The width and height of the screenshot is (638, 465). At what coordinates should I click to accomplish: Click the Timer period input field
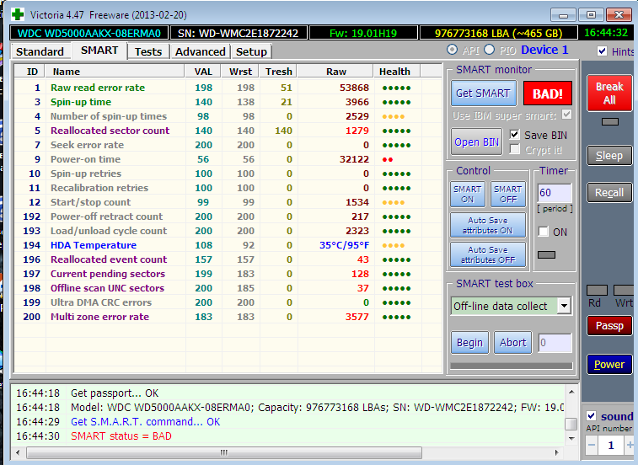tap(555, 192)
